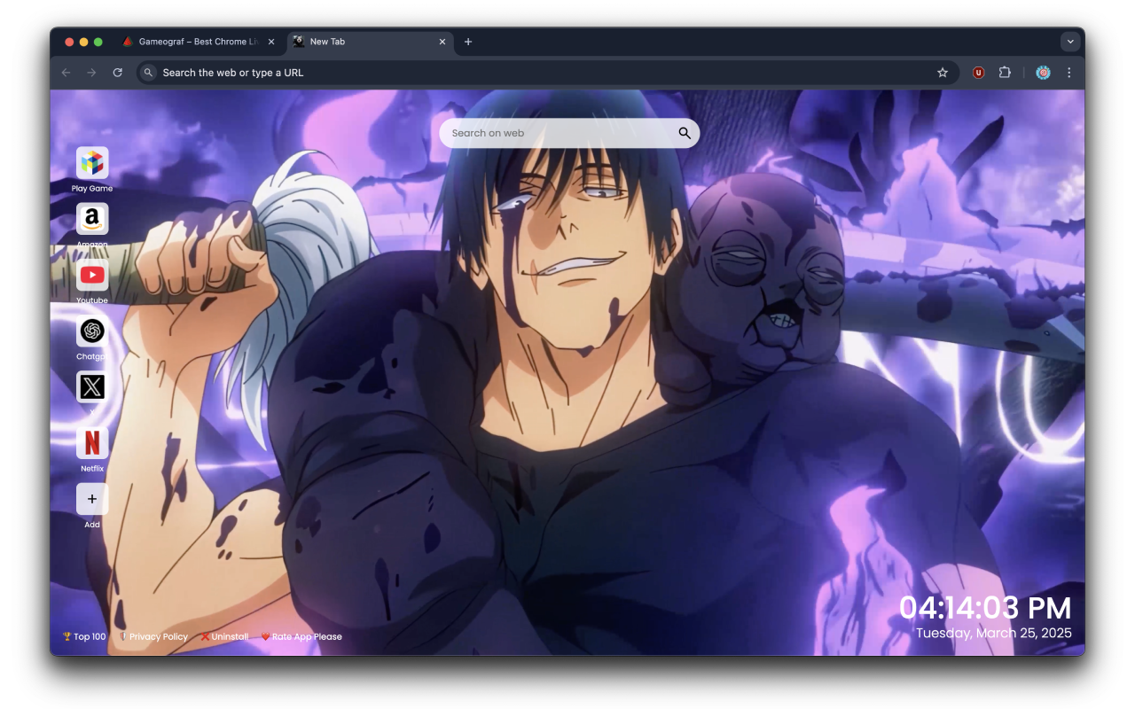Viewport: 1135px width, 709px height.
Task: Select the New Tab tab
Action: [371, 42]
